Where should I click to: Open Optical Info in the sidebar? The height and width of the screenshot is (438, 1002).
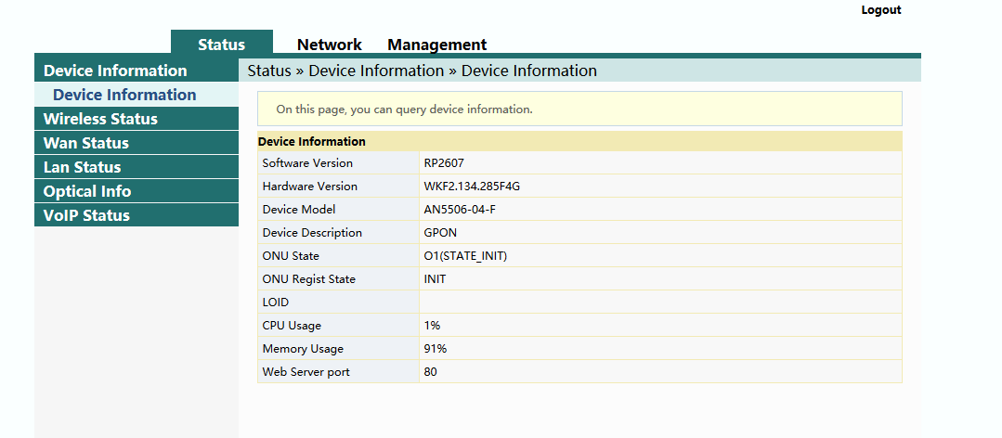[137, 191]
